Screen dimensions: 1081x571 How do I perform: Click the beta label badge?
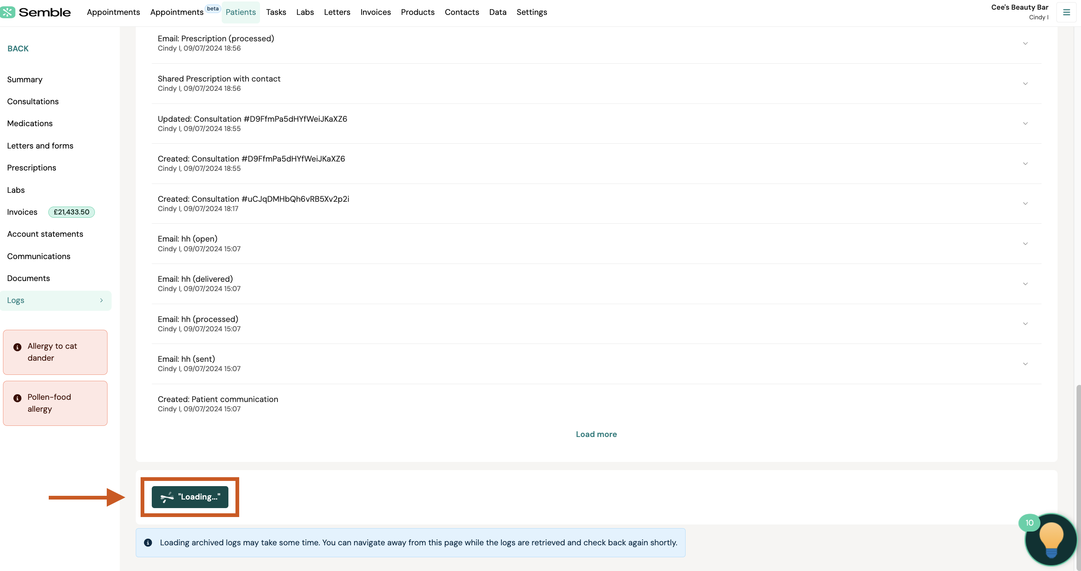tap(213, 9)
